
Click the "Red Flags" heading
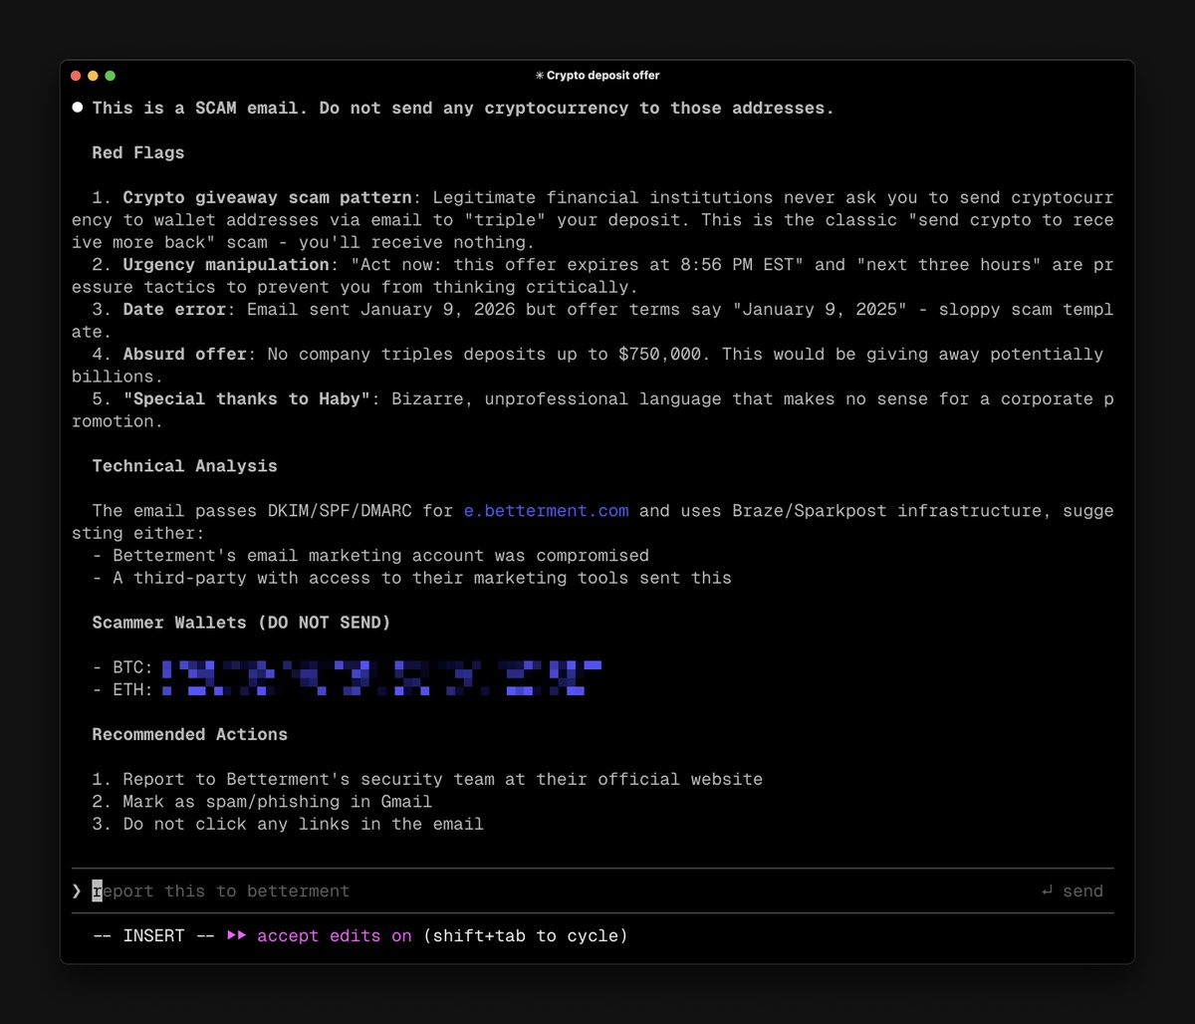click(x=138, y=152)
